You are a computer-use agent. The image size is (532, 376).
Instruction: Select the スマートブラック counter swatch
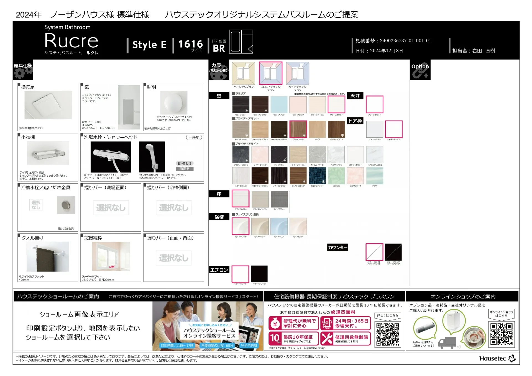(x=393, y=252)
